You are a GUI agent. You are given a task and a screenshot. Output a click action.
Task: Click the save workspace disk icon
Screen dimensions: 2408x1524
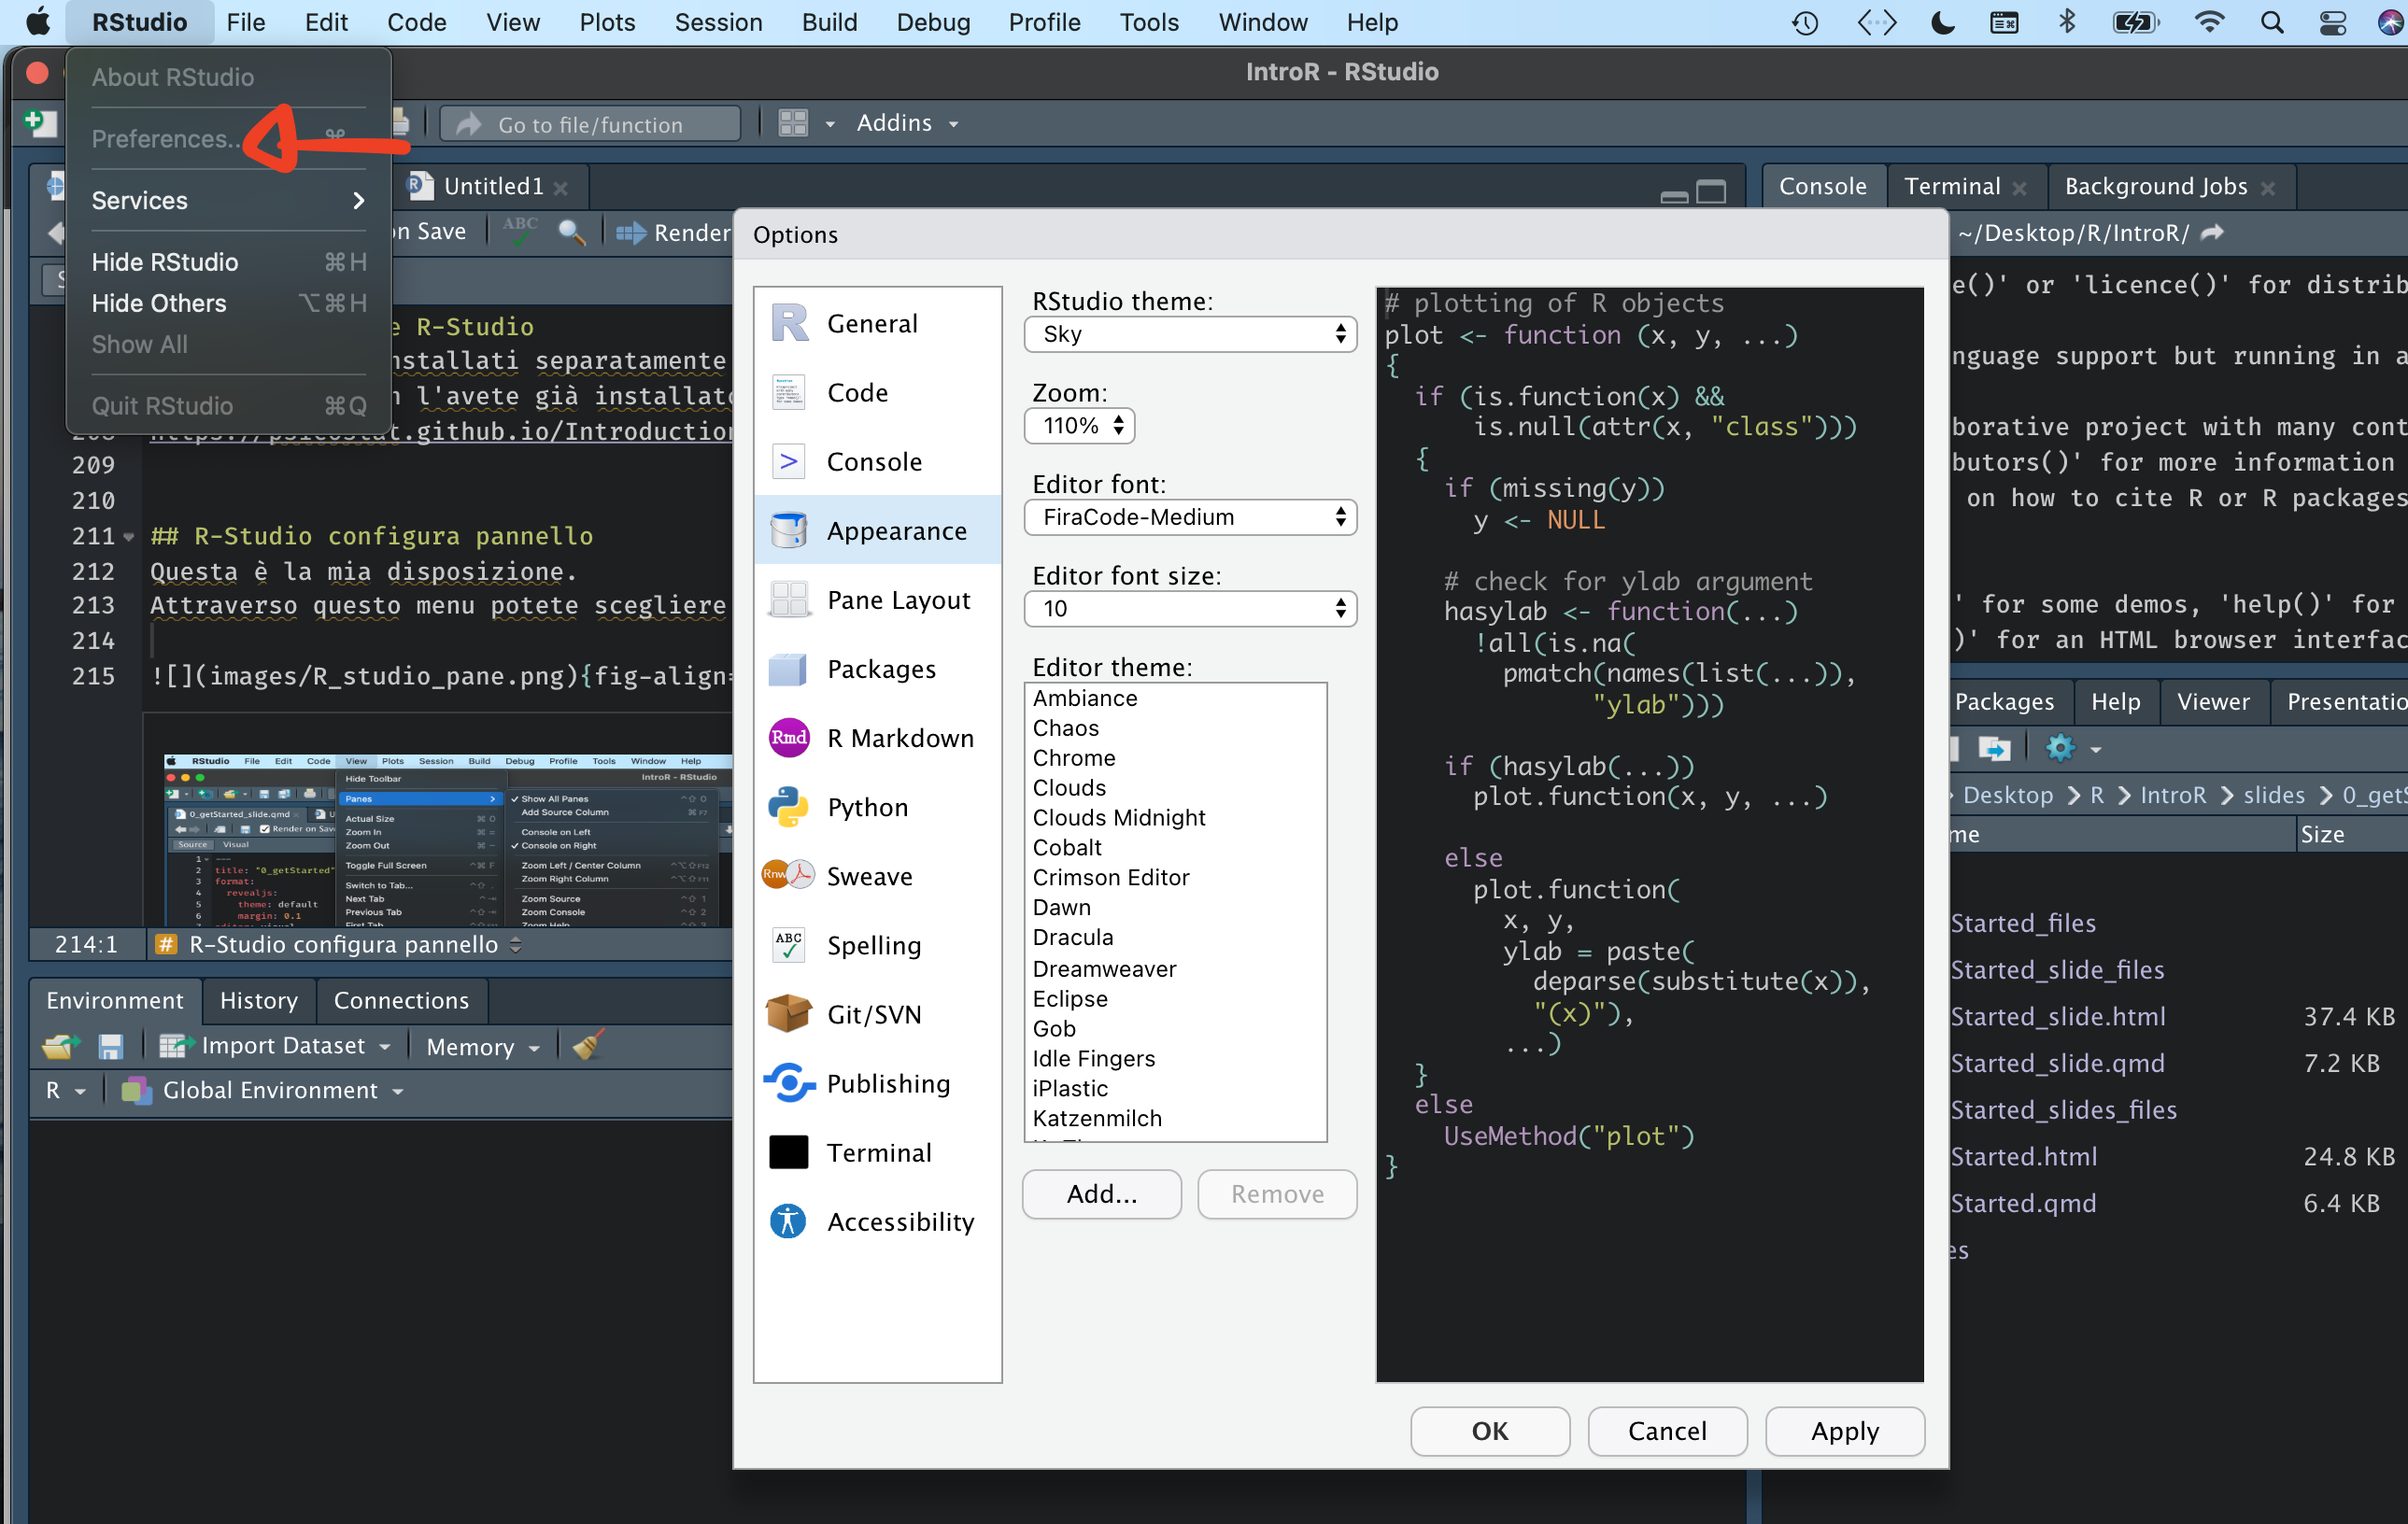tap(111, 1046)
